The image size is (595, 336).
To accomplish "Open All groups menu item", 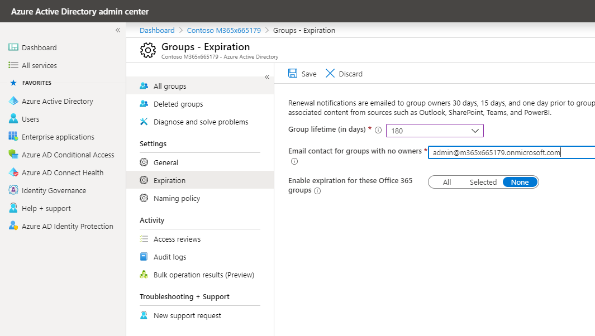I will (x=200, y=86).
